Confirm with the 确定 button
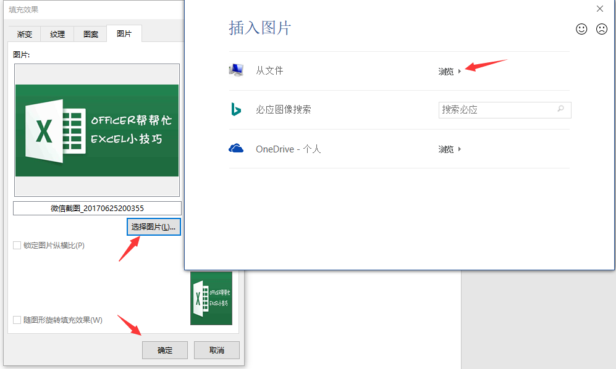 point(165,350)
